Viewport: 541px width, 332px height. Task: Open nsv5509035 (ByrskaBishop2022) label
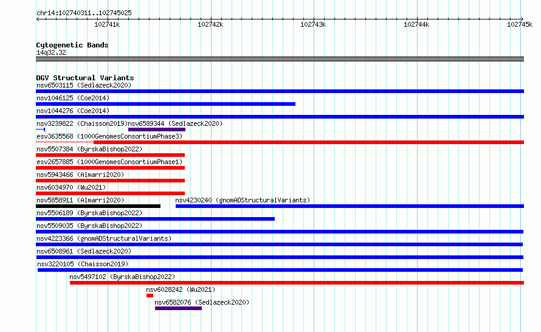tap(89, 226)
